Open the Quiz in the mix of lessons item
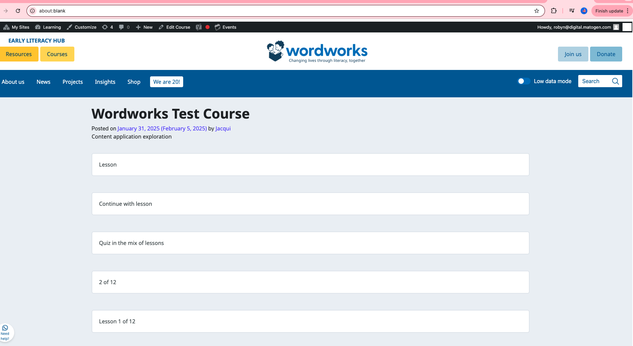The image size is (633, 346). [131, 243]
